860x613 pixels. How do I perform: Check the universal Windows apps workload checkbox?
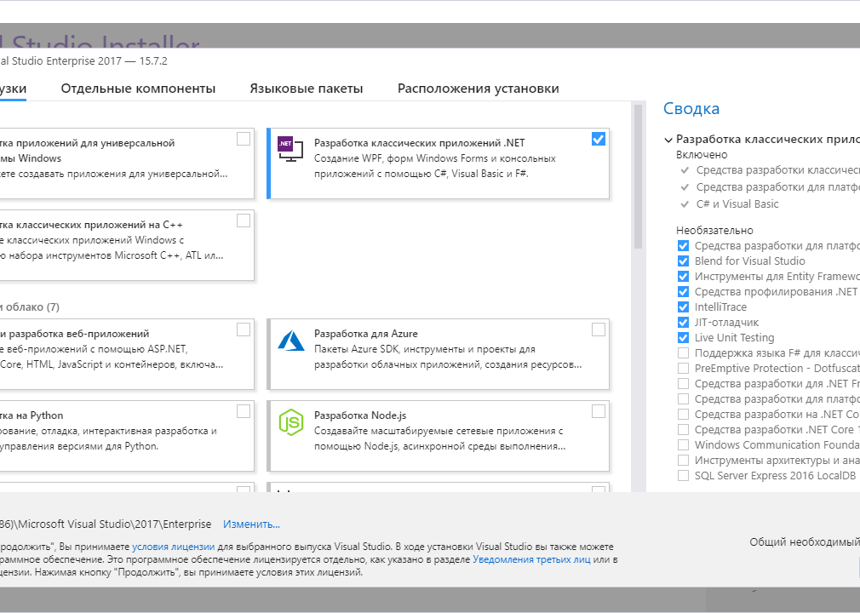244,139
